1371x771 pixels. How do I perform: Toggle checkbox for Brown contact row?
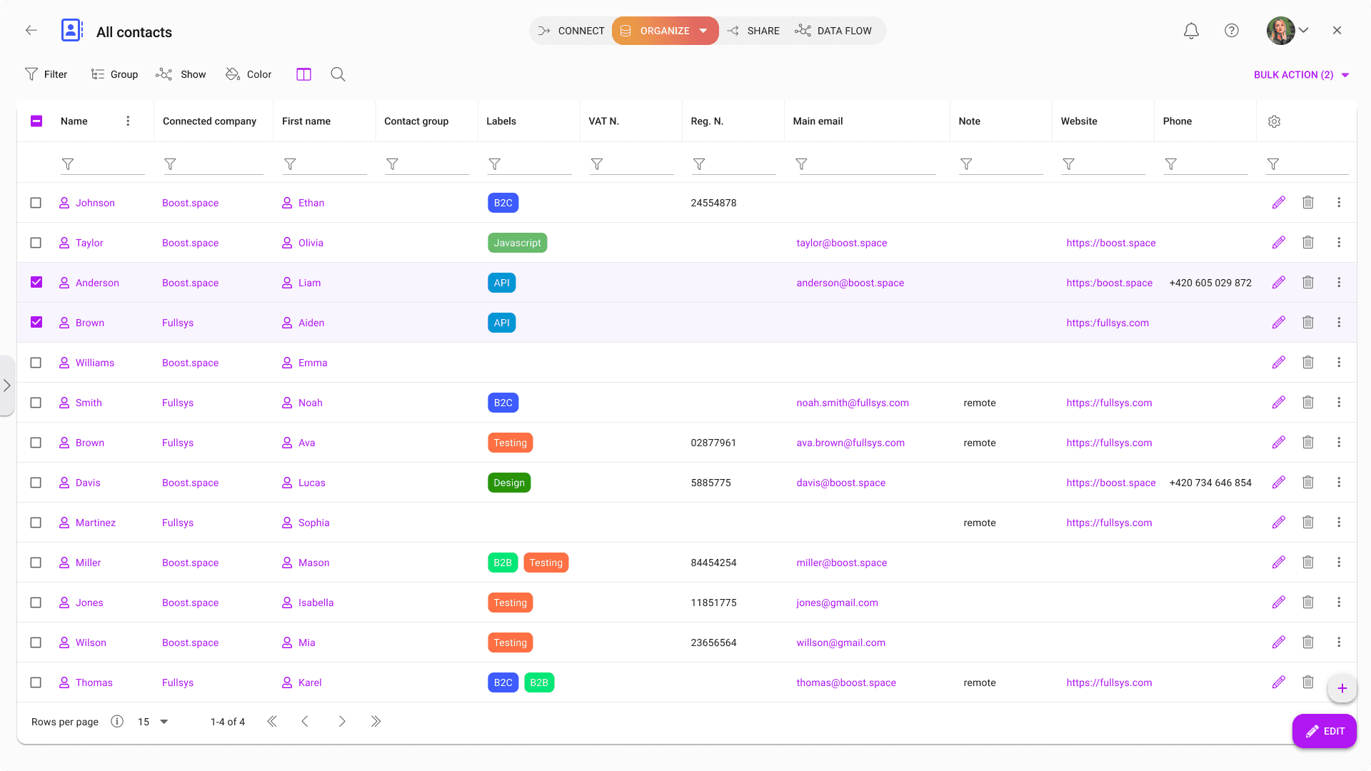pyautogui.click(x=36, y=322)
